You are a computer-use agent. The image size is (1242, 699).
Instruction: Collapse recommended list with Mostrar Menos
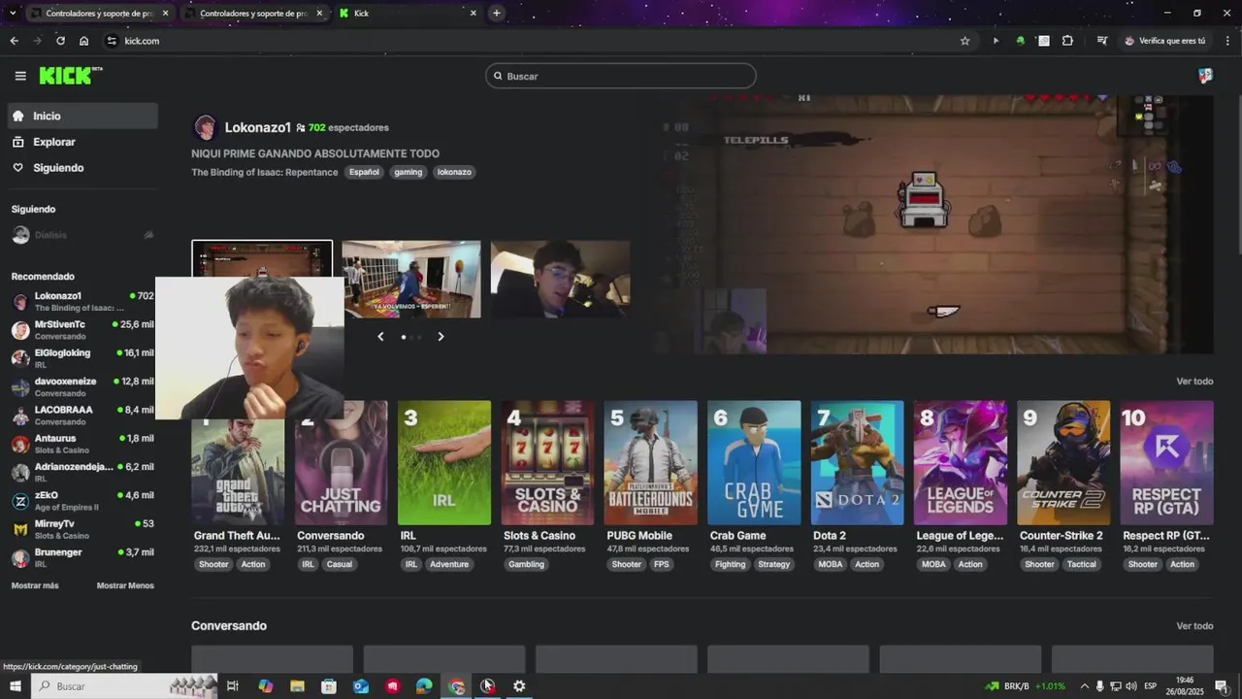125,585
